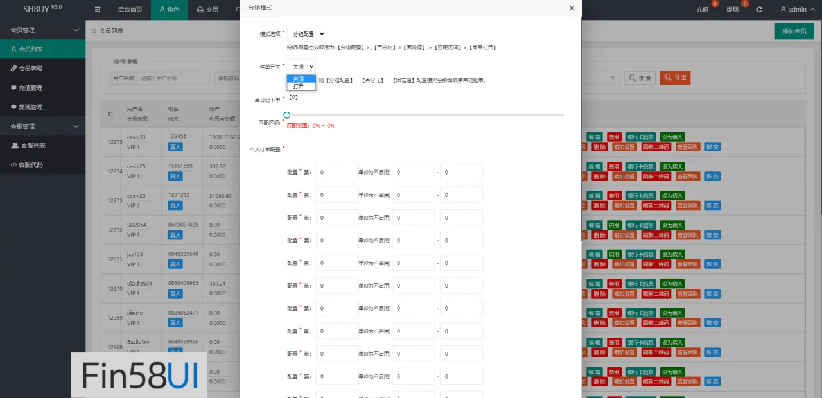Open 提现管理 from the sidebar
Image resolution: width=822 pixels, height=398 pixels.
[x=42, y=107]
